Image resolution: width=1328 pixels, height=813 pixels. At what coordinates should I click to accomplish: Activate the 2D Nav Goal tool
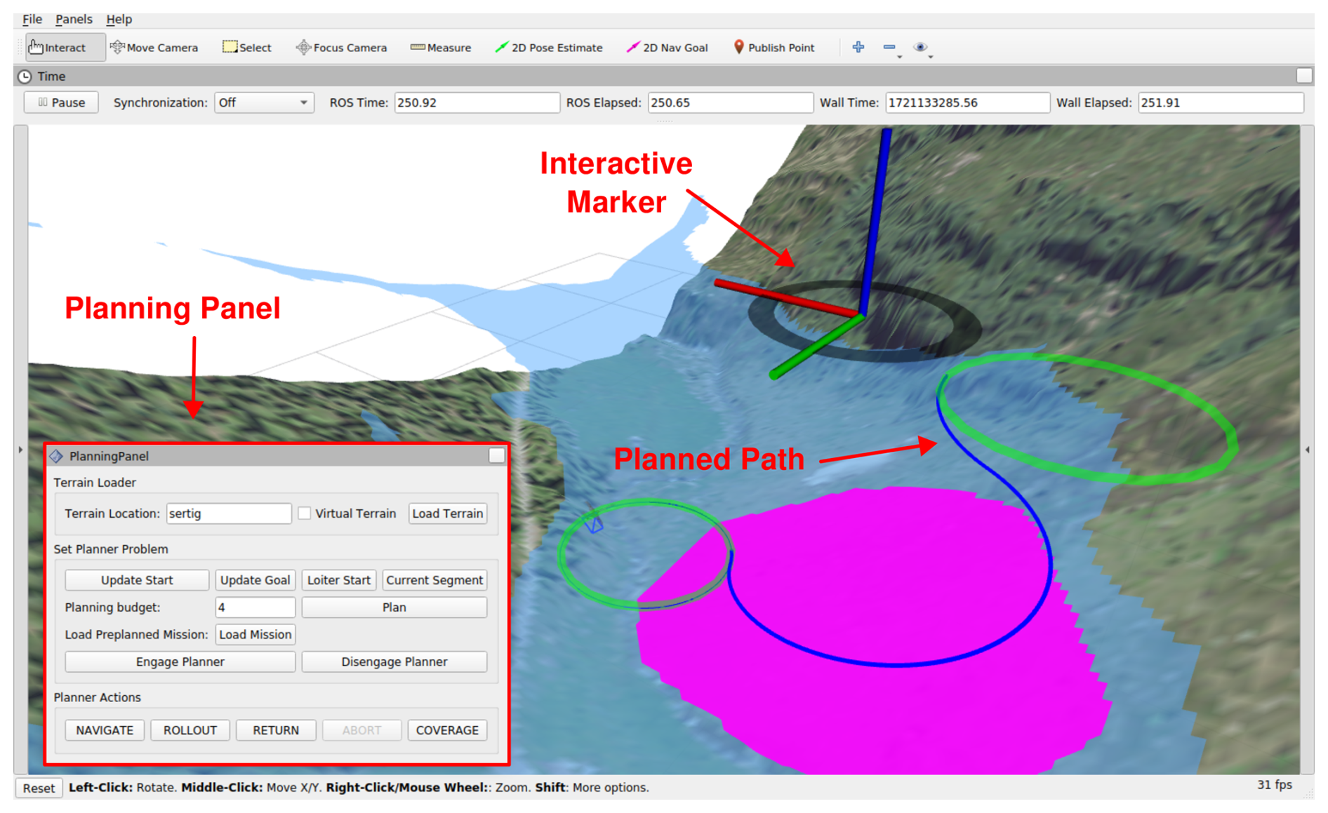[667, 48]
